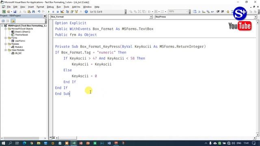Image resolution: width=260 pixels, height=146 pixels.
Task: Open the Properties Window icon
Action: coord(72,12)
